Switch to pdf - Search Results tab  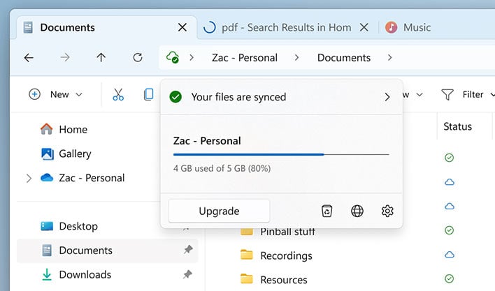tap(287, 27)
